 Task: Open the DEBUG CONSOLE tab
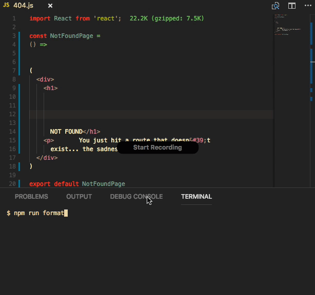click(136, 197)
